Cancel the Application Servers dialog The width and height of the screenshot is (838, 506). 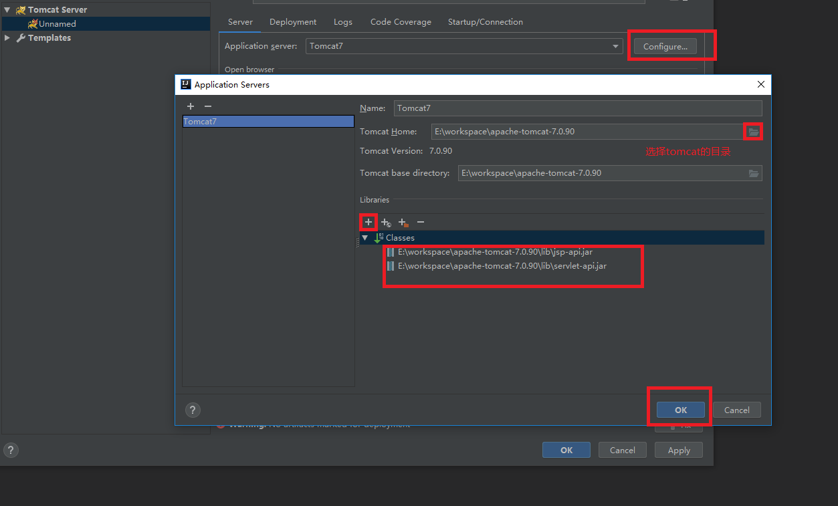[x=737, y=410]
